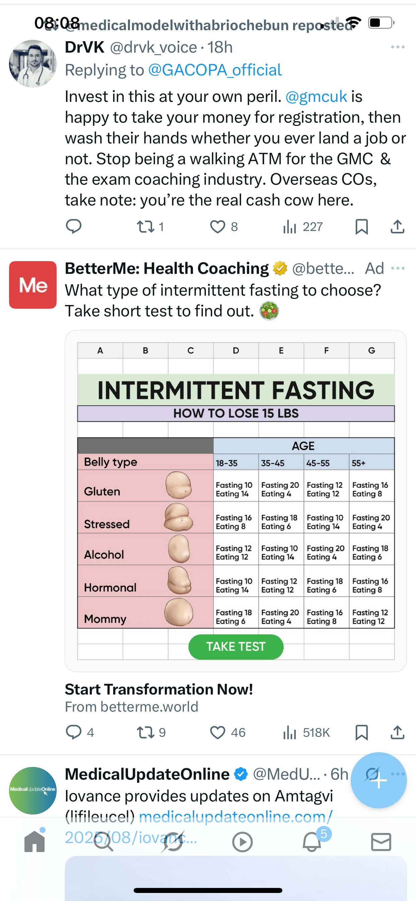Tap the compose new post button
The width and height of the screenshot is (416, 901).
coord(378,780)
